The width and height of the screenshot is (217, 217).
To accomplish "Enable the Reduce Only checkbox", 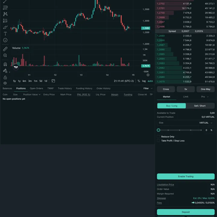I will tap(159, 137).
